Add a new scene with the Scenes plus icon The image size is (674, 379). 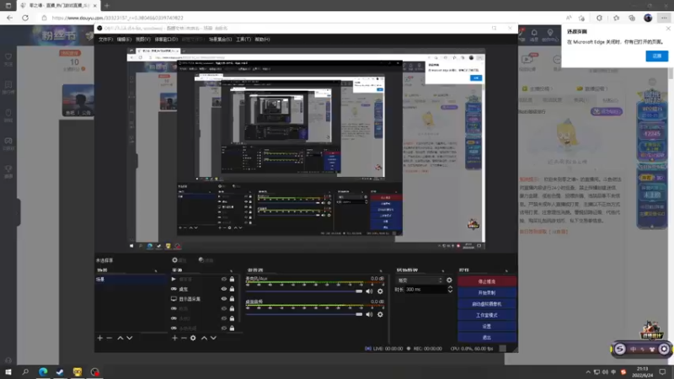tap(99, 339)
